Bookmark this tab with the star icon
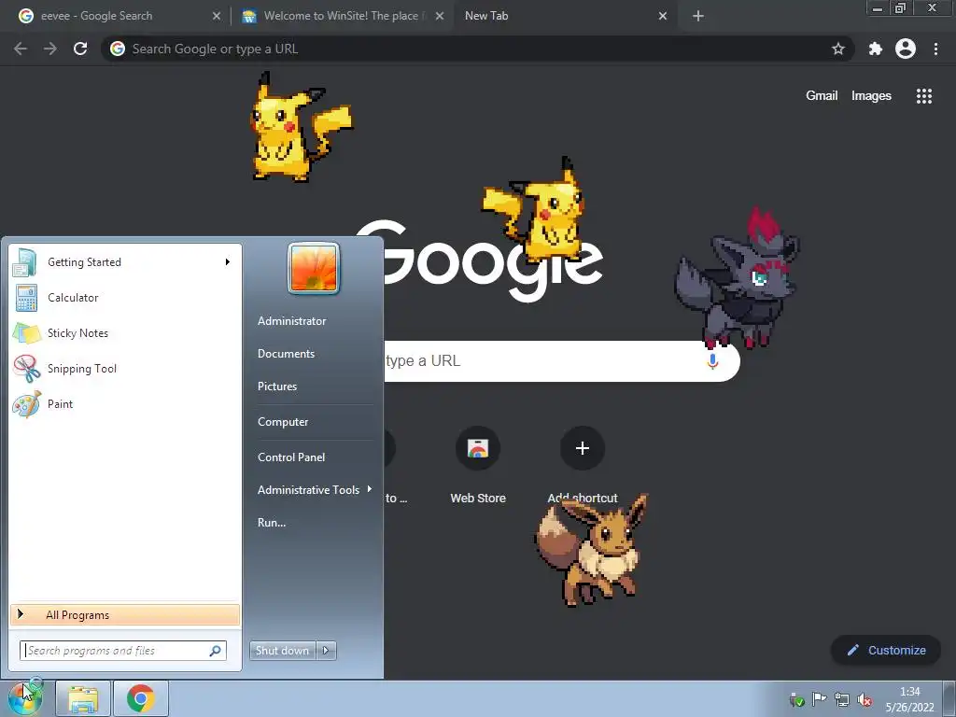The image size is (956, 717). (x=838, y=49)
